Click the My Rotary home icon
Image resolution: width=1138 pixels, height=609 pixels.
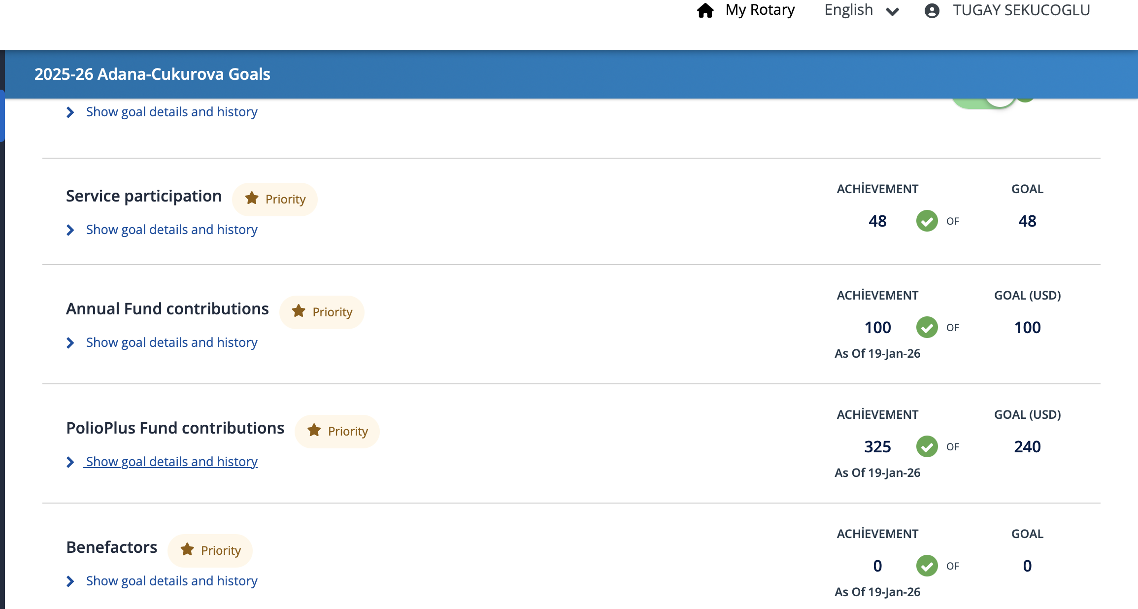(x=705, y=10)
